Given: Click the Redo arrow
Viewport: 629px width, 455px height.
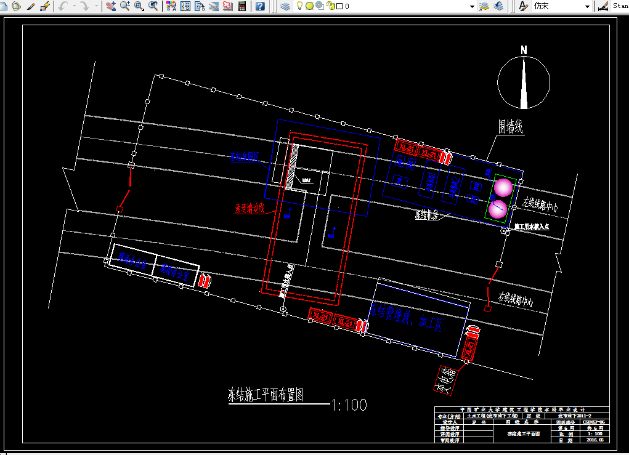Looking at the screenshot, I should (84, 6).
